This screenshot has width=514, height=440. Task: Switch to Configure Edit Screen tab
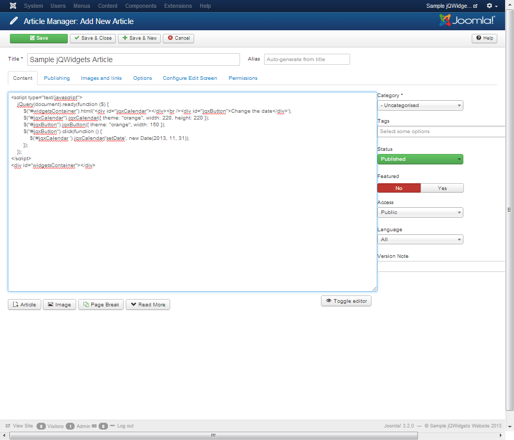click(190, 78)
